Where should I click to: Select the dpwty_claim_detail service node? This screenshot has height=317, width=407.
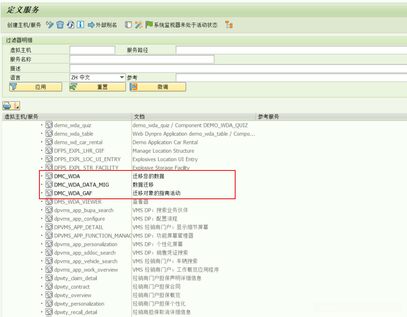(x=76, y=278)
